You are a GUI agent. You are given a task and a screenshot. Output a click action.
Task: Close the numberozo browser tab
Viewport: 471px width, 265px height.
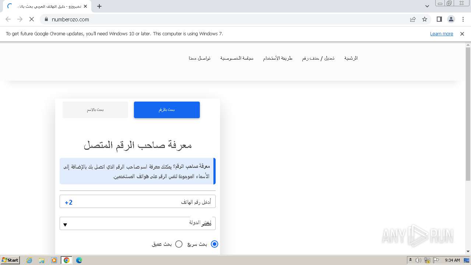pyautogui.click(x=85, y=6)
